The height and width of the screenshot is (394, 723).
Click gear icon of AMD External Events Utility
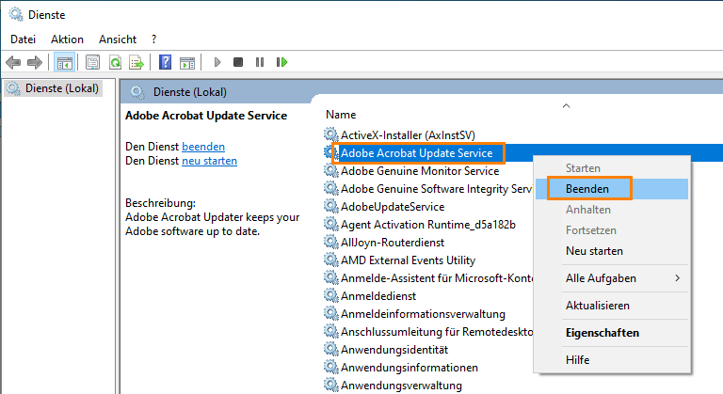click(x=330, y=260)
